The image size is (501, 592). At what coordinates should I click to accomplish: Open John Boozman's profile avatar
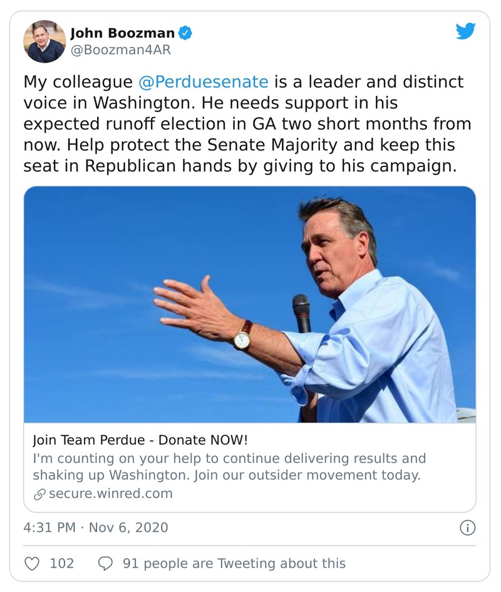(44, 41)
